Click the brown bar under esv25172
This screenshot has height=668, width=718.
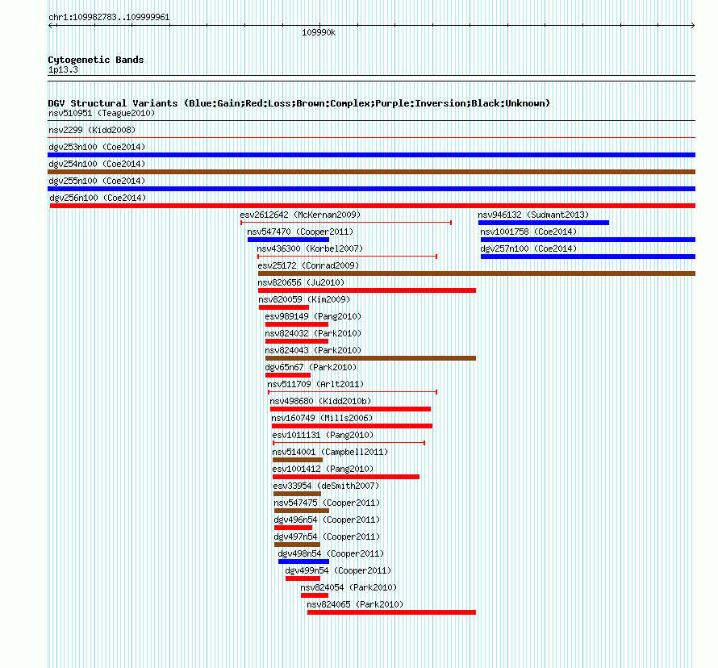[477, 273]
